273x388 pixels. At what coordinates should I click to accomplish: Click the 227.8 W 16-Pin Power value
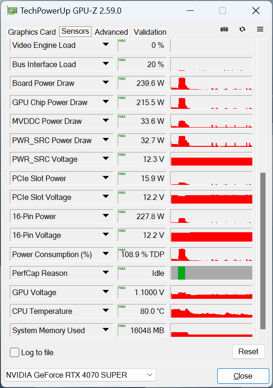pos(142,216)
